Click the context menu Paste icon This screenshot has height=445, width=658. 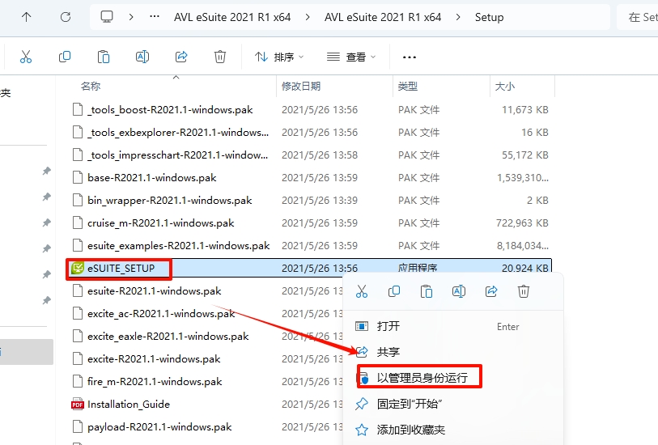click(x=427, y=291)
